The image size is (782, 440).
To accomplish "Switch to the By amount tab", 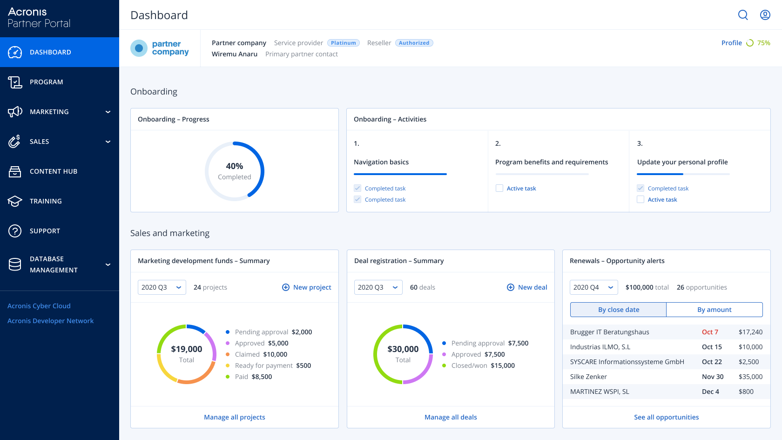I will click(714, 310).
